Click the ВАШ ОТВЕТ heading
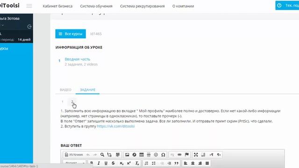The width and height of the screenshot is (299, 168). point(71,145)
